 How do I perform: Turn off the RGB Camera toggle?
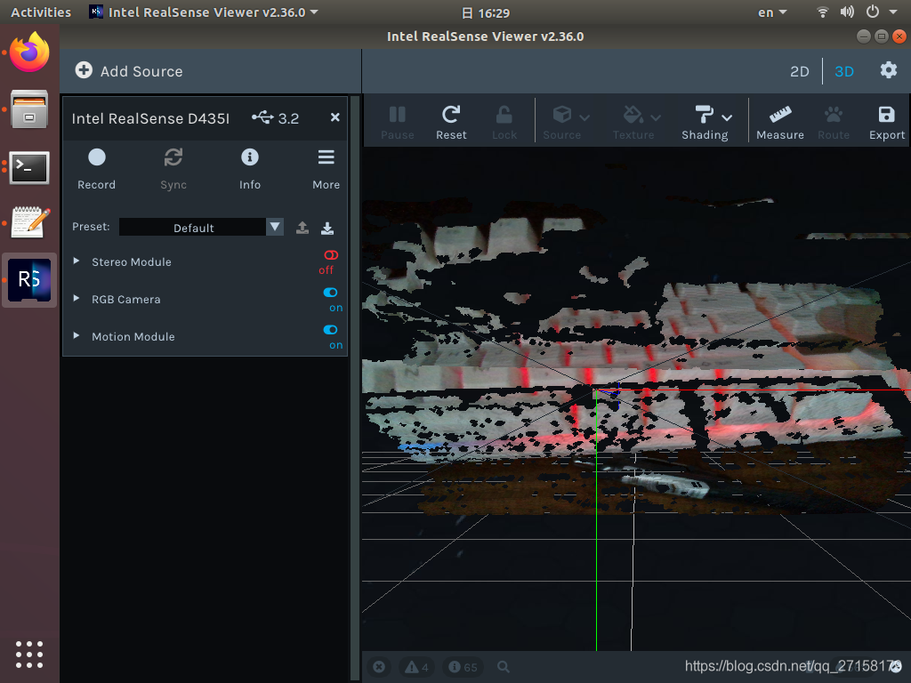(331, 293)
